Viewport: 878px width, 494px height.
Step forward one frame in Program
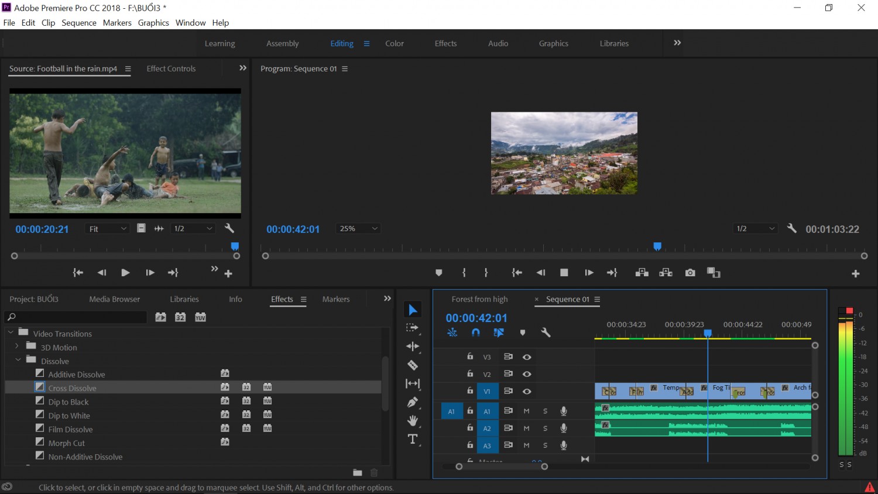click(589, 273)
